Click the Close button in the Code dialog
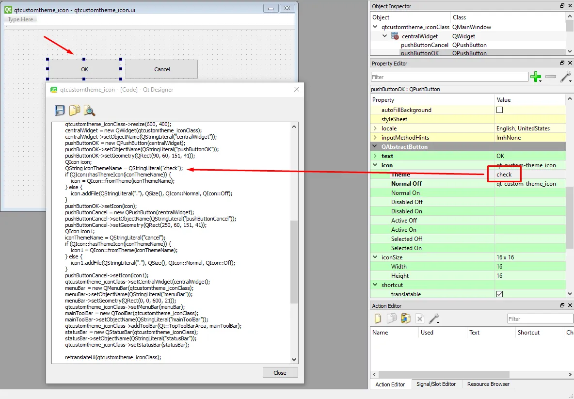This screenshot has width=574, height=399. tap(280, 373)
